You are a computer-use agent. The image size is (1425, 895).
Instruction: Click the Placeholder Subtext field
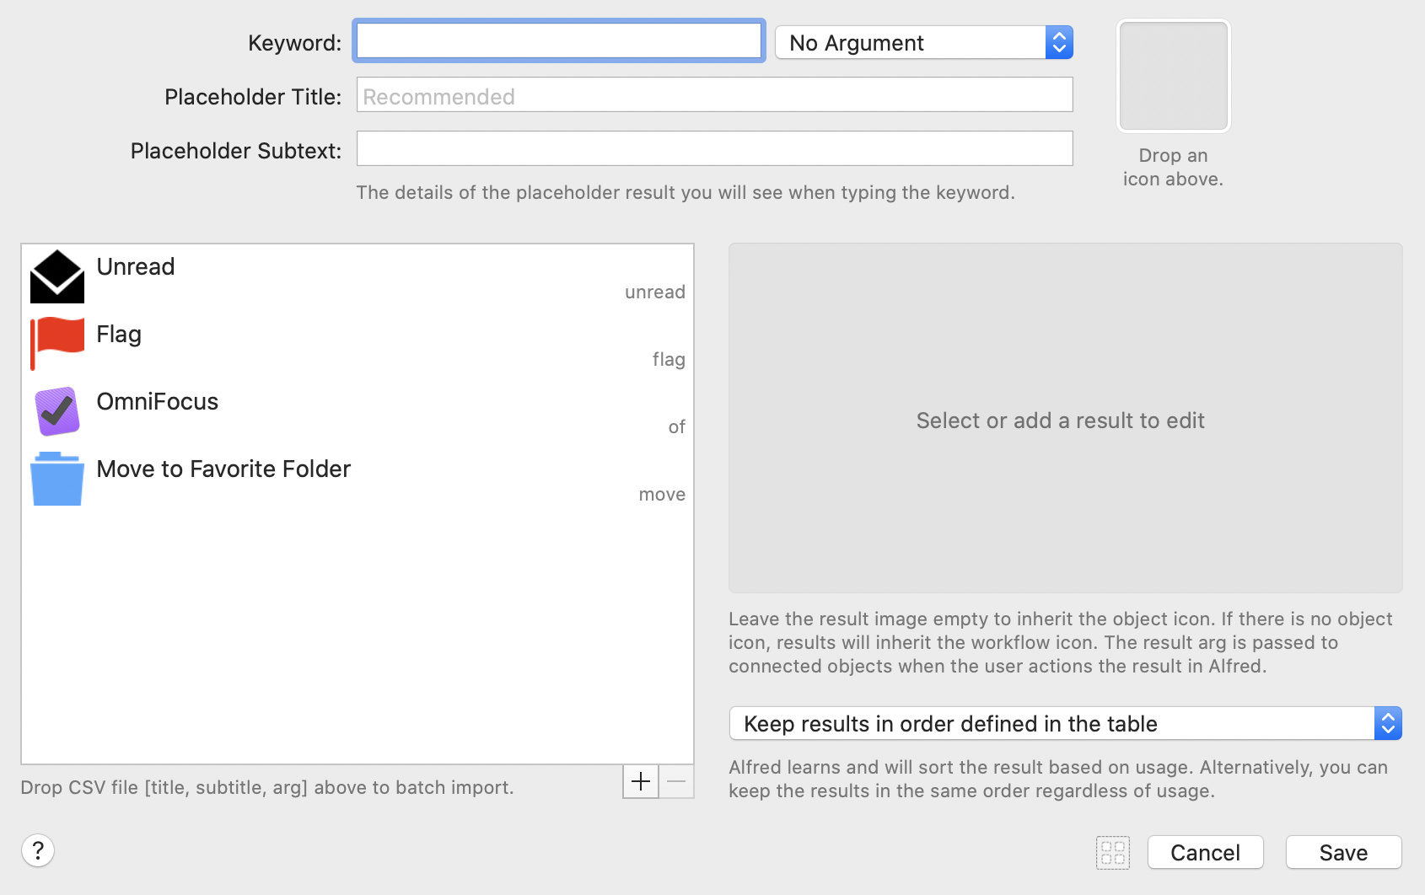pos(713,148)
